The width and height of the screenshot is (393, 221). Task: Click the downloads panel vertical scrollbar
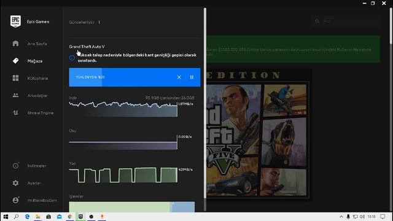coord(205,103)
